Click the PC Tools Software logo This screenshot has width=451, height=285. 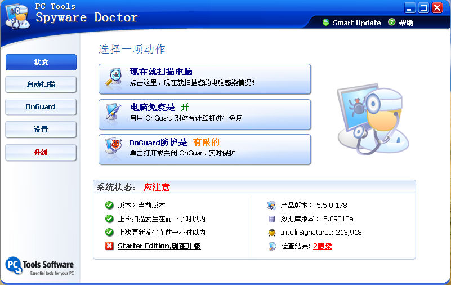point(39,266)
